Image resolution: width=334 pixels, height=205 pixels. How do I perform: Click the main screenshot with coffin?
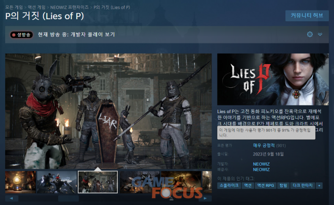pos(108,111)
